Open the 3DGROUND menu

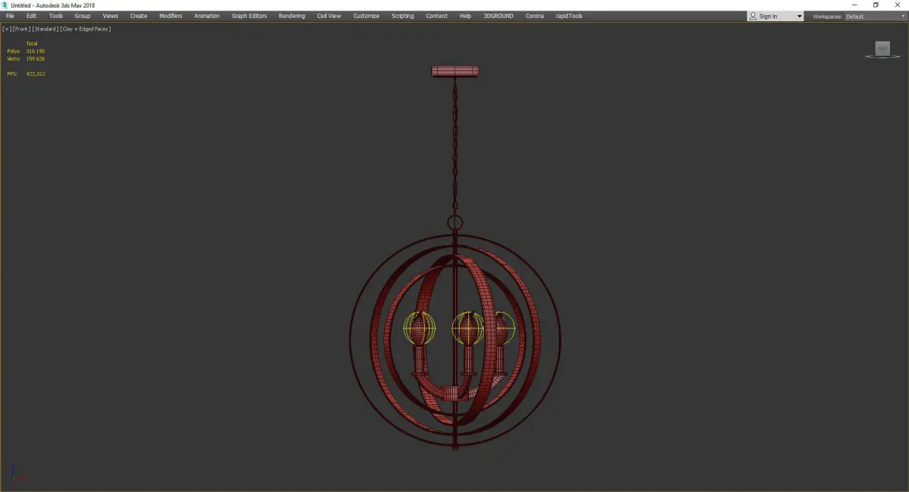pyautogui.click(x=499, y=16)
